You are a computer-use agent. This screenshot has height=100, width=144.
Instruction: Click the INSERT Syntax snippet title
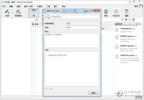(127, 36)
